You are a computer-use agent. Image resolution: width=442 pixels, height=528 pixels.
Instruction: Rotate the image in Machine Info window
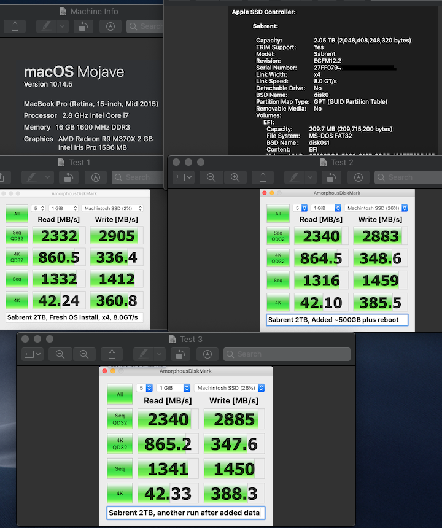tap(83, 26)
